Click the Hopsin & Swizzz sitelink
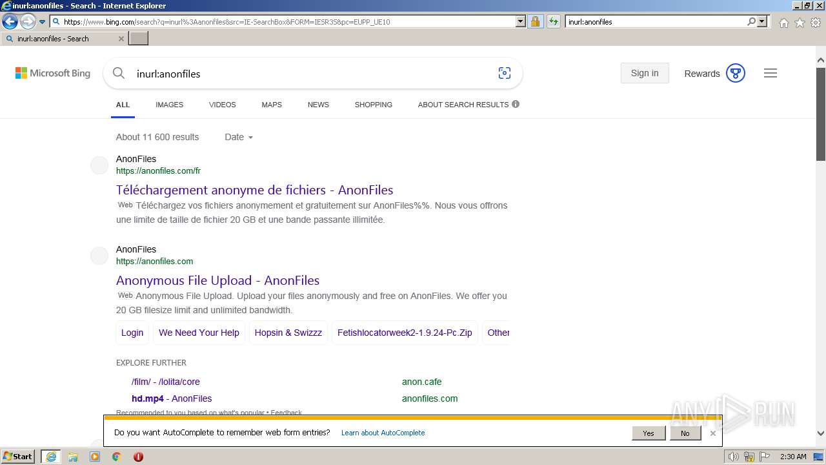Viewport: 826px width, 465px height. pos(288,333)
